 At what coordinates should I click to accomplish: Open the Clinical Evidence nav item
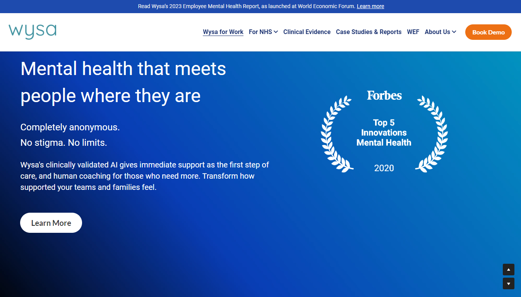pyautogui.click(x=307, y=32)
